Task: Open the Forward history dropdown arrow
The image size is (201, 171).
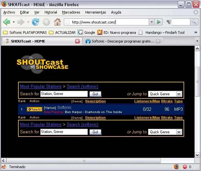Action: coord(28,22)
